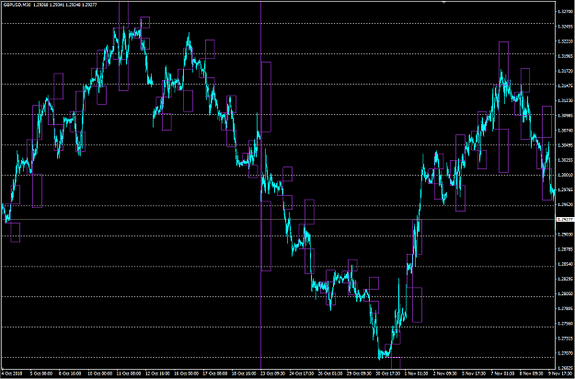Click the 5 Nov 17:30 time label
This screenshot has width=575, height=379.
point(472,373)
